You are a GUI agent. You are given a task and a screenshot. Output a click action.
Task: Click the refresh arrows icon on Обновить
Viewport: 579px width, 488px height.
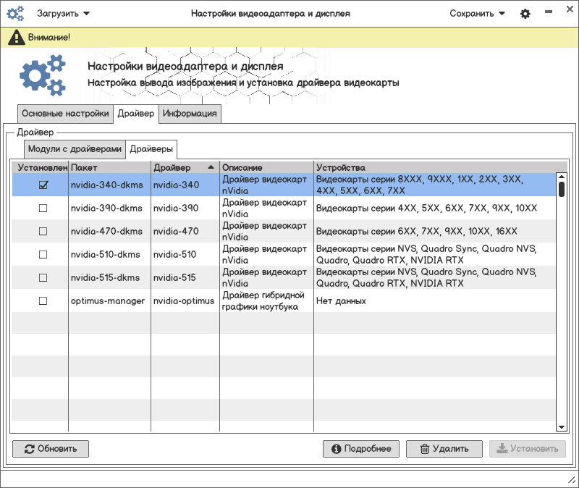tap(29, 449)
